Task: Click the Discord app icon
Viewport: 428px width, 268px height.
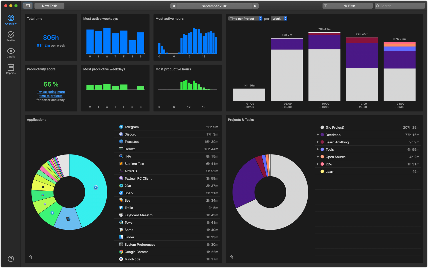Action: click(121, 134)
